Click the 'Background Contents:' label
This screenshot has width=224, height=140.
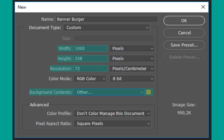(51, 92)
